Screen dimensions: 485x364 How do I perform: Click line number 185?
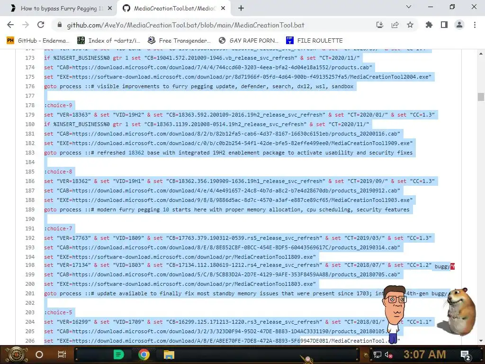(x=30, y=172)
